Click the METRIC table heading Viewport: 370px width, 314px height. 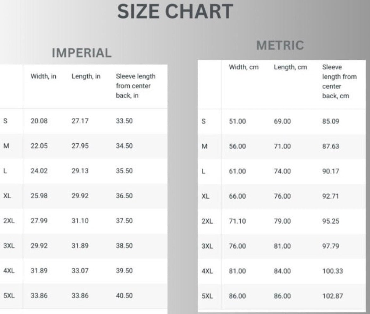coord(280,46)
